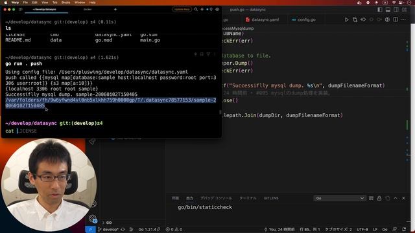Screen dimensions: 415x233
Task: Toggle VS Code secondary sidebar
Action: click(x=396, y=10)
